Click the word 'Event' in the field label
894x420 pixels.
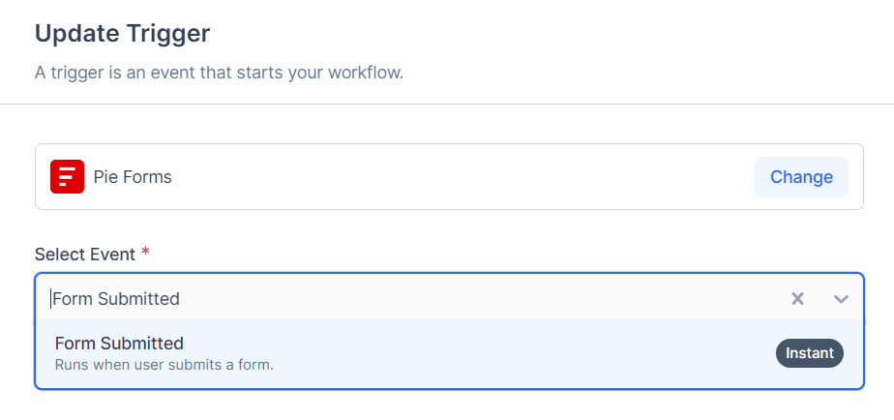(x=112, y=255)
